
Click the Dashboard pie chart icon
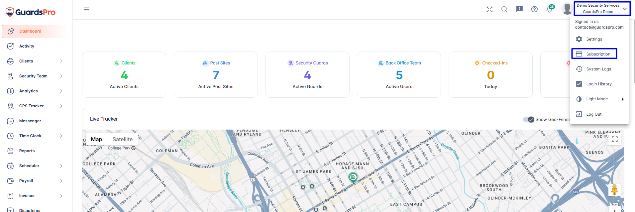point(11,31)
